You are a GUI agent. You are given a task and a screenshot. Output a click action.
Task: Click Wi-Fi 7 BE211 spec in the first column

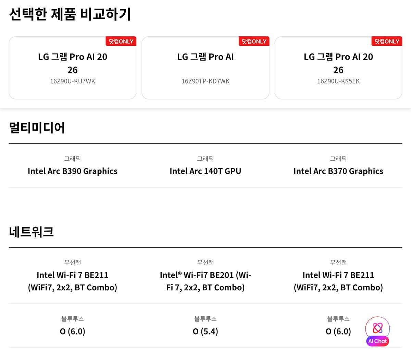tap(73, 281)
